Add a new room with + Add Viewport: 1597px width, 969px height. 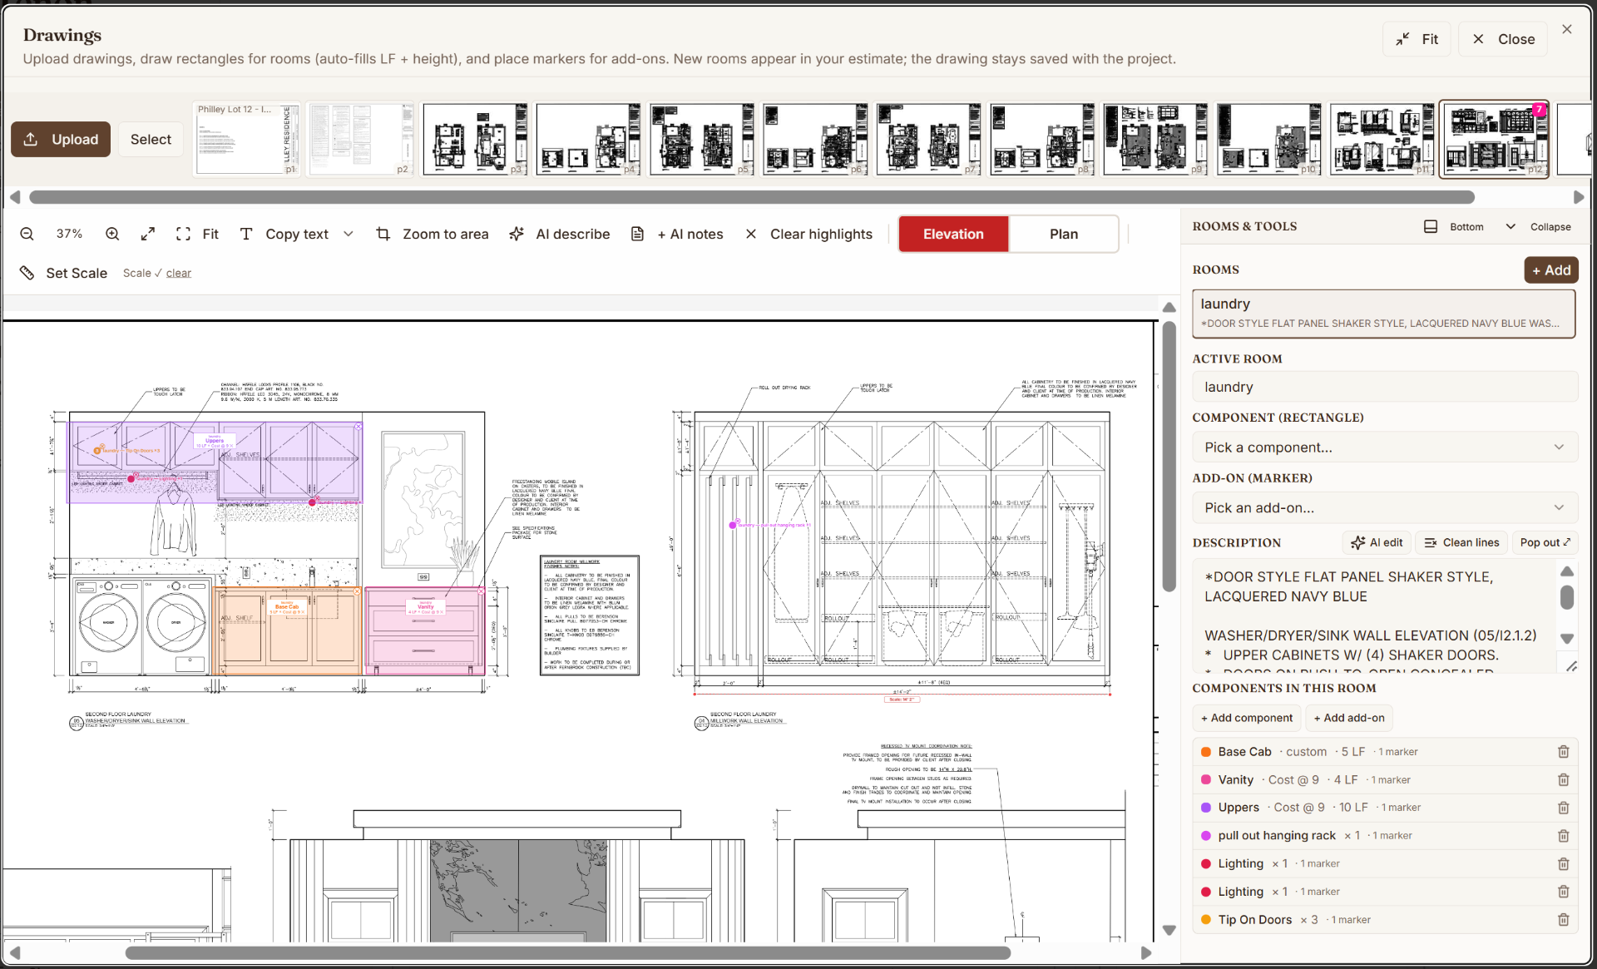(1550, 270)
